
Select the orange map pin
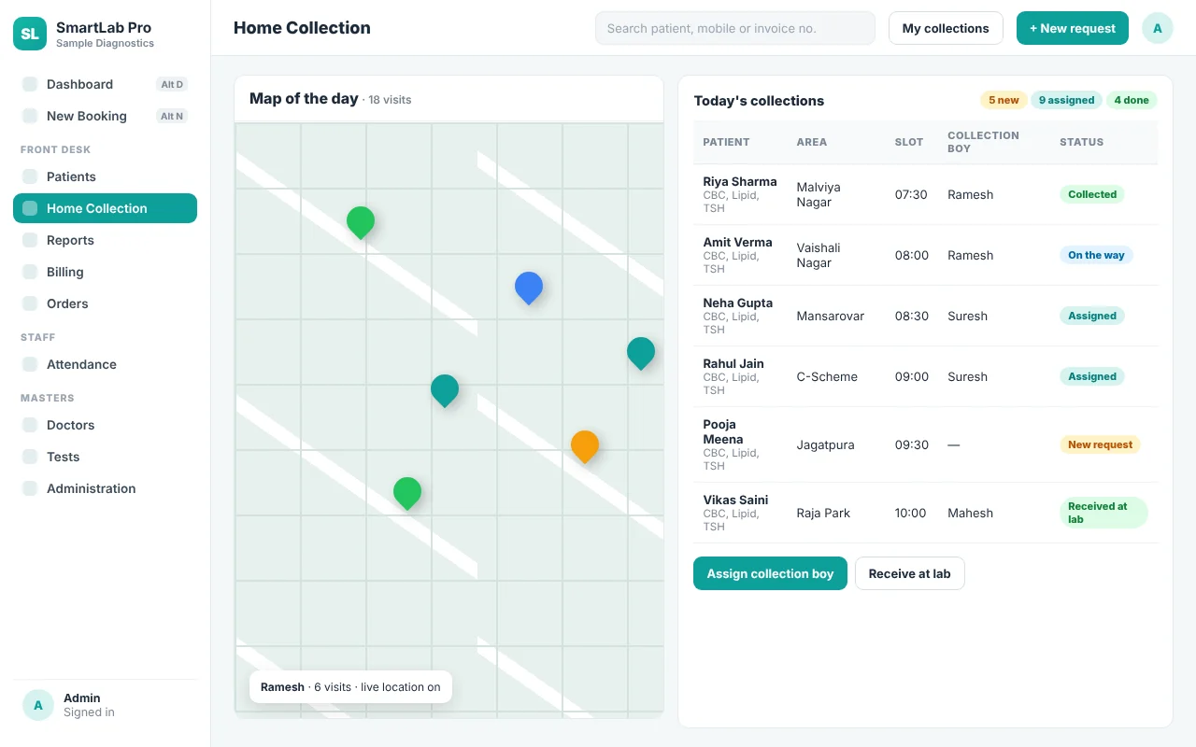click(585, 446)
